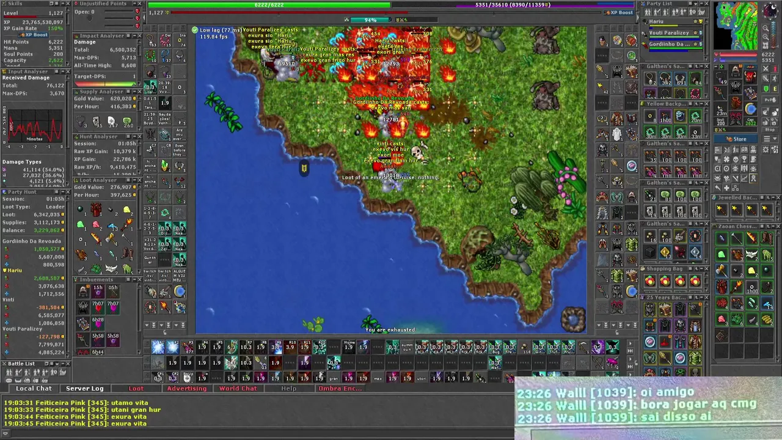Screen dimensions: 782x440
Task: Switch to the Server Log tab
Action: 85,389
